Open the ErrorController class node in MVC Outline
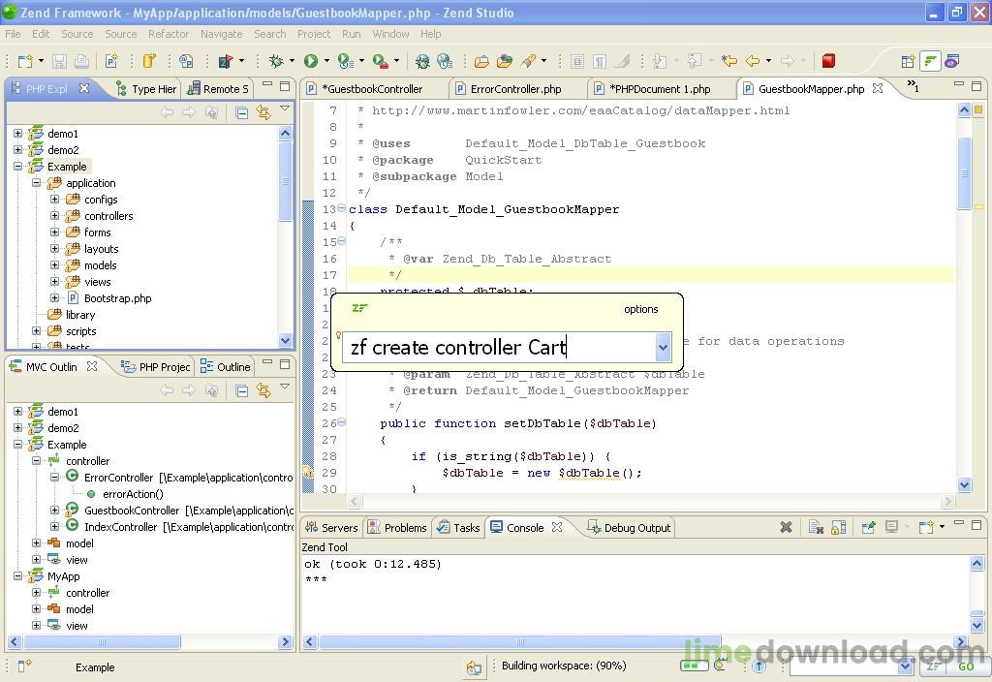 [118, 478]
